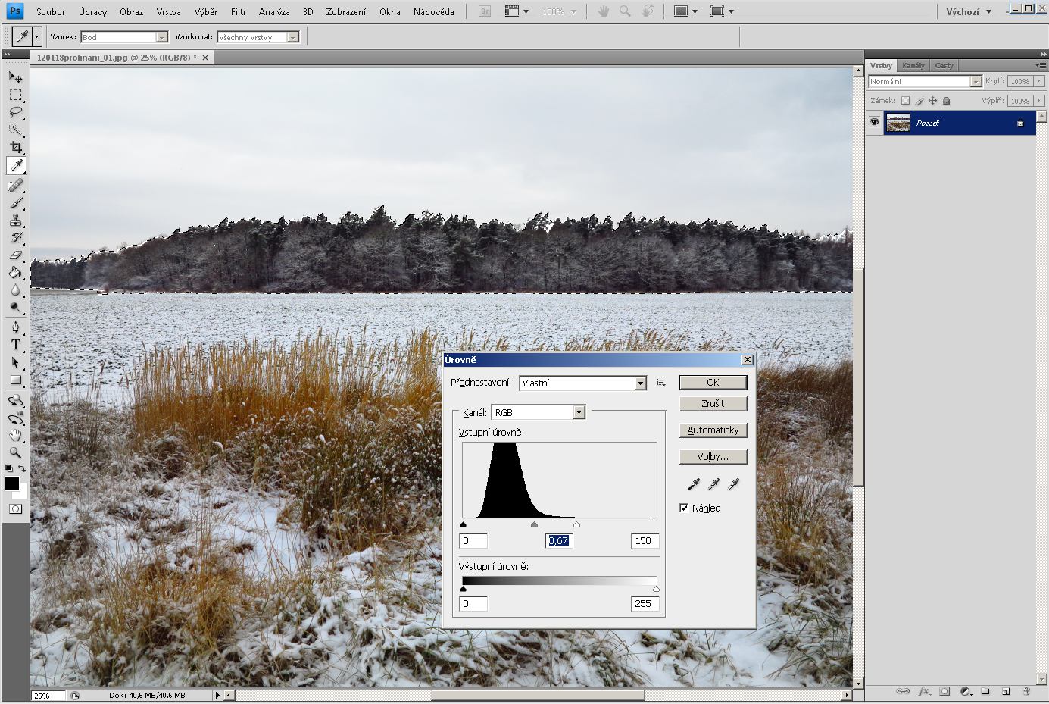Expand the Přednastavení preset dropdown
The image size is (1049, 704).
click(x=640, y=383)
